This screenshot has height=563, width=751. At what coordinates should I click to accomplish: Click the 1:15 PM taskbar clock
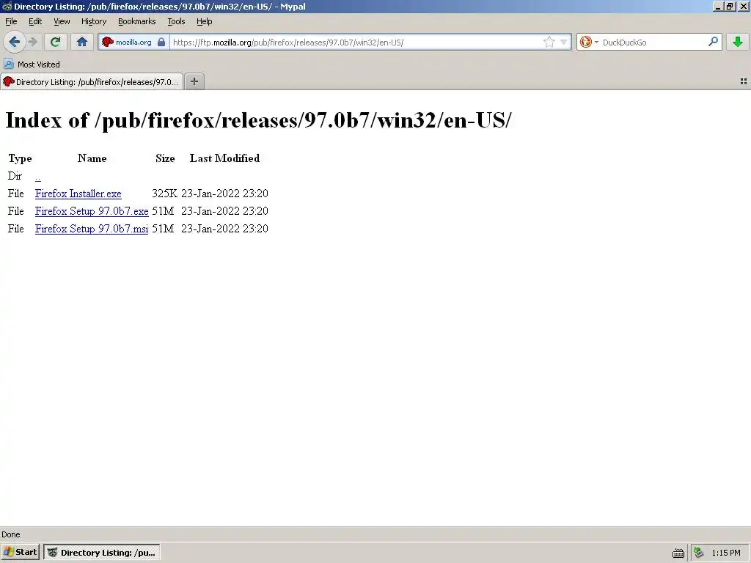[x=725, y=553]
